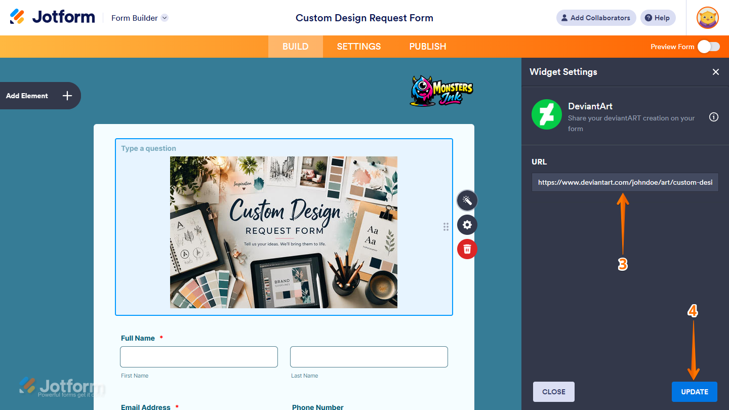Open widget settings via the gear icon
Screen dimensions: 729x410
(x=467, y=224)
